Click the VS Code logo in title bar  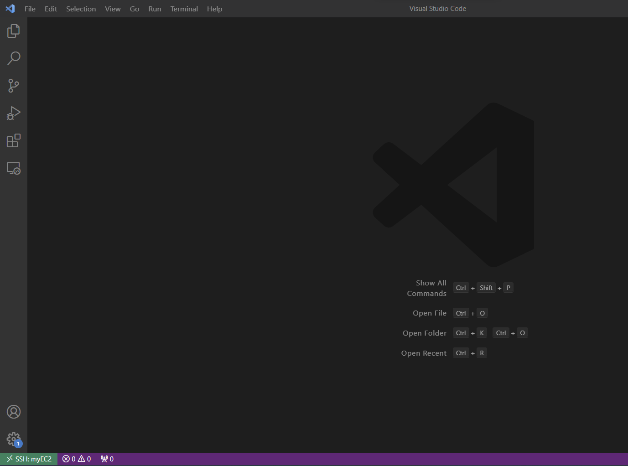click(10, 9)
